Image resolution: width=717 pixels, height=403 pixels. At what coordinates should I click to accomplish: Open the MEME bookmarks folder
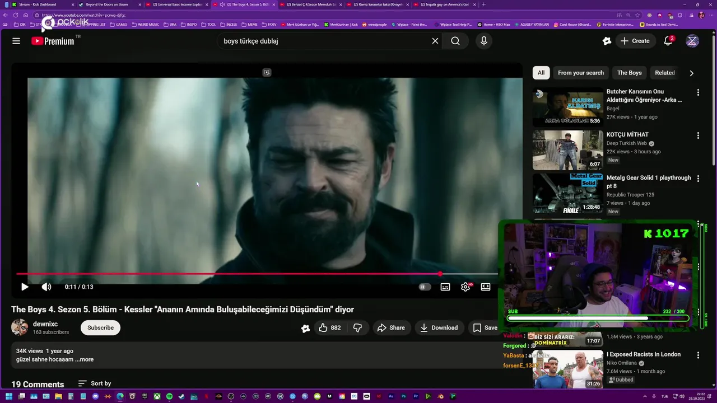(x=249, y=25)
